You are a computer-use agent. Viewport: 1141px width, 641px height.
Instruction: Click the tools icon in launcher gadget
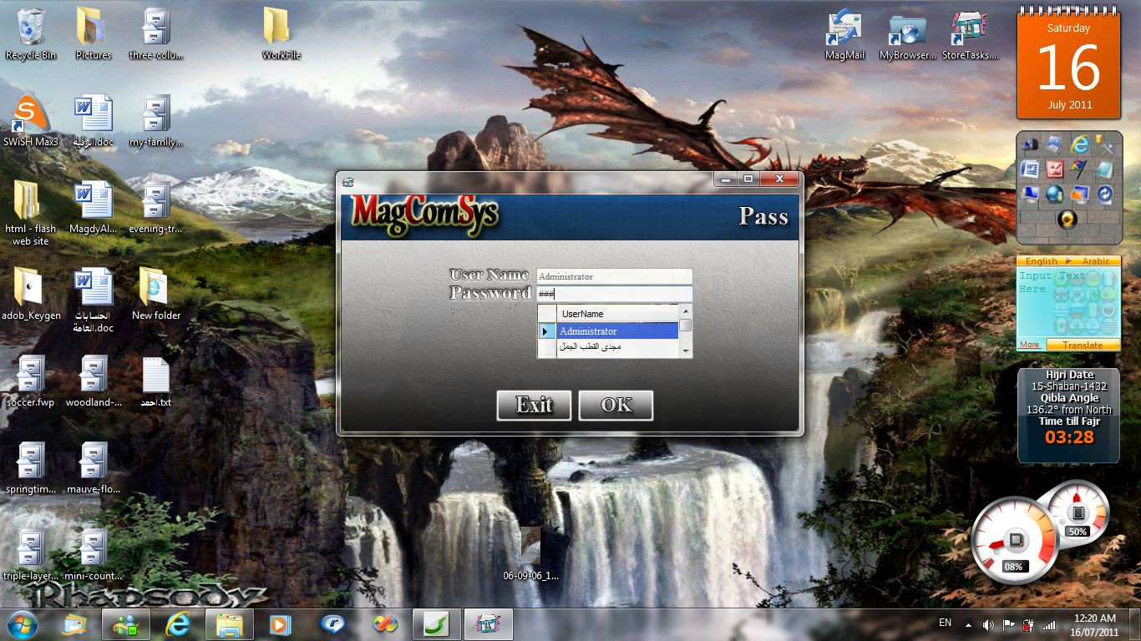[x=1104, y=144]
